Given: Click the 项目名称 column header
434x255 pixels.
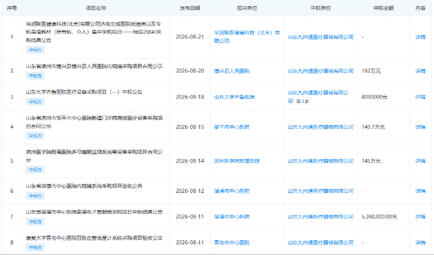Looking at the screenshot, I should click(x=96, y=8).
